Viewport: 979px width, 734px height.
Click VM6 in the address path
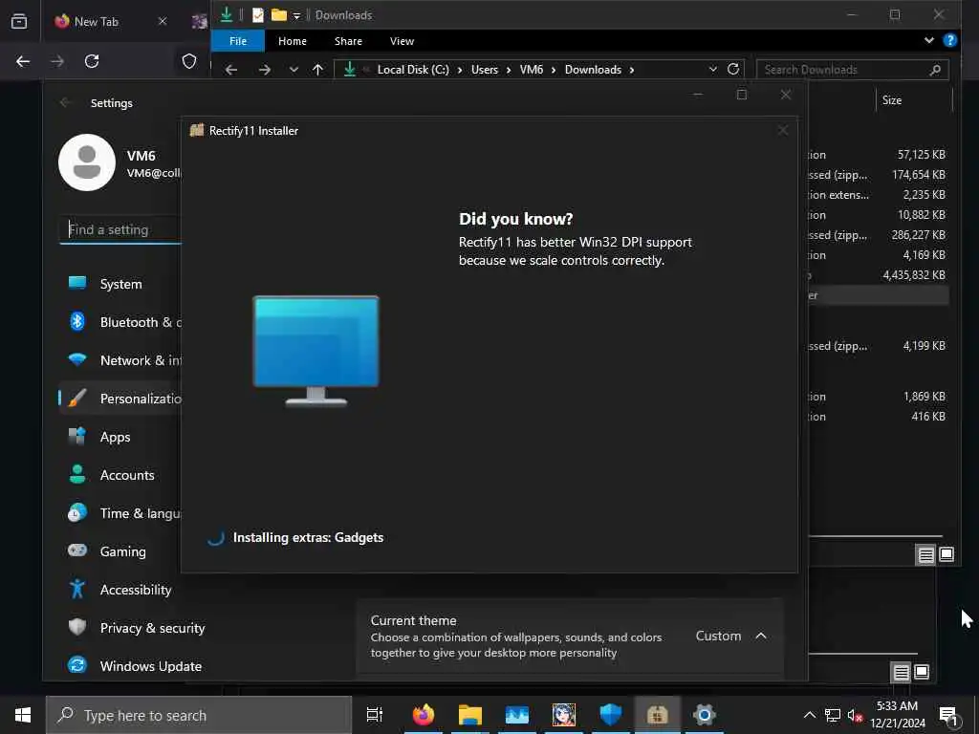(x=532, y=70)
